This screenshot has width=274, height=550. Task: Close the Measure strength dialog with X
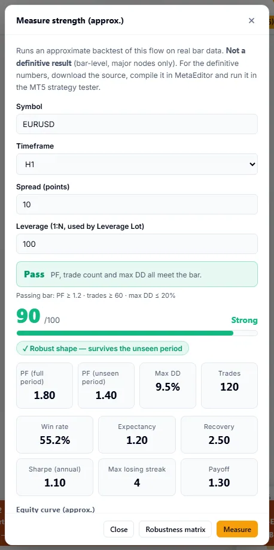(x=251, y=20)
